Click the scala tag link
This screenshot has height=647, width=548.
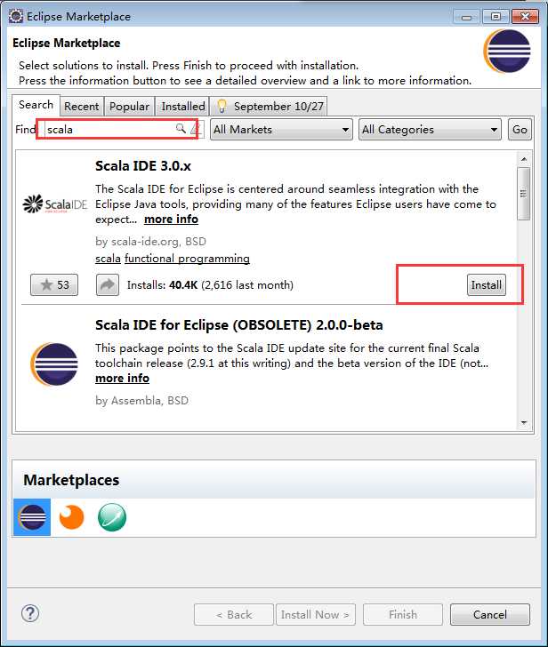point(108,259)
